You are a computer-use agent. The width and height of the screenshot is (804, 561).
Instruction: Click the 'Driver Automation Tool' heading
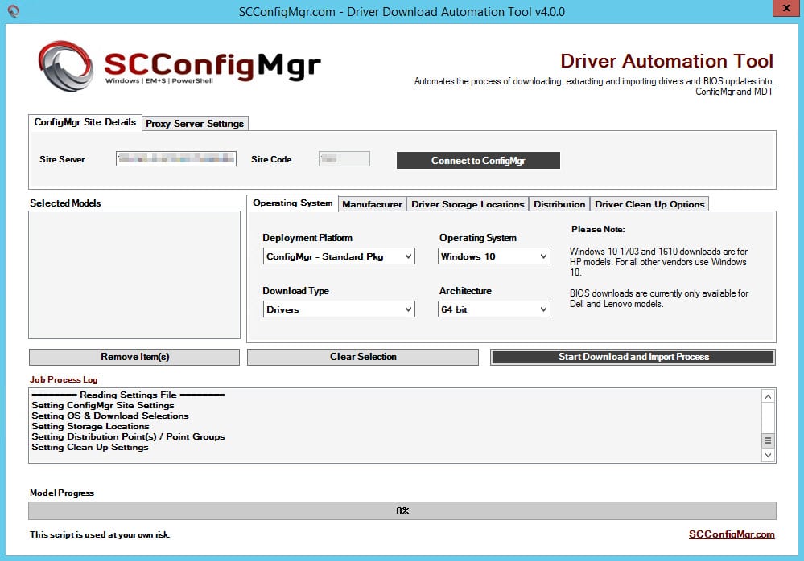click(666, 61)
